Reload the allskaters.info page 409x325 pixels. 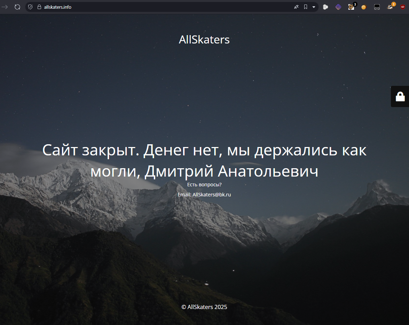click(x=17, y=7)
